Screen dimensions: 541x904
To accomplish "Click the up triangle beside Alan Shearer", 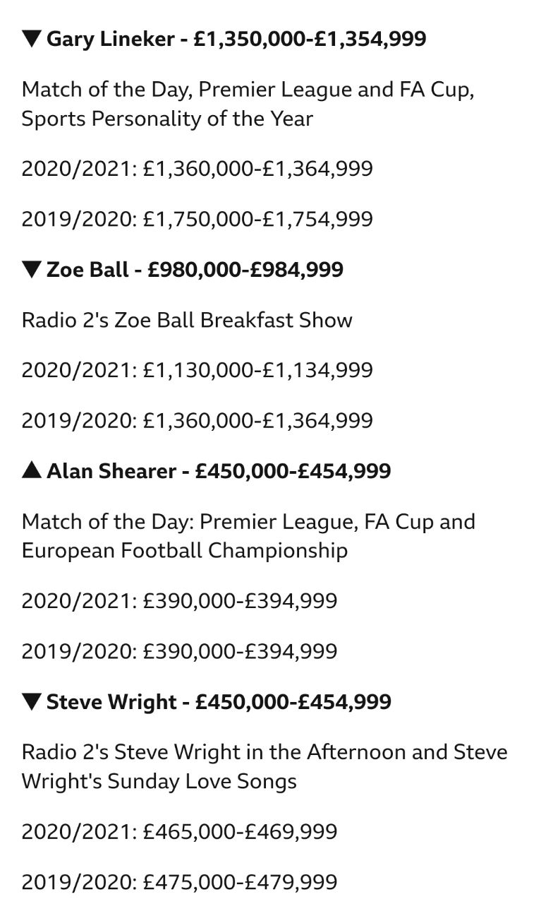I will click(32, 470).
